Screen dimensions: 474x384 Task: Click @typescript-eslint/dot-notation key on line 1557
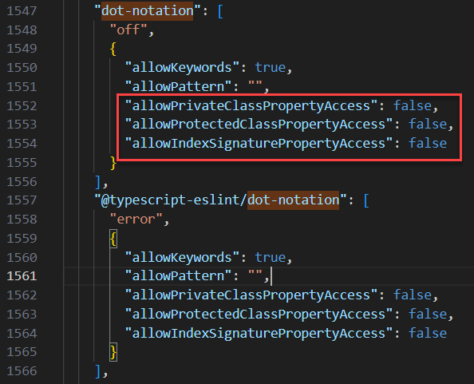coord(220,200)
